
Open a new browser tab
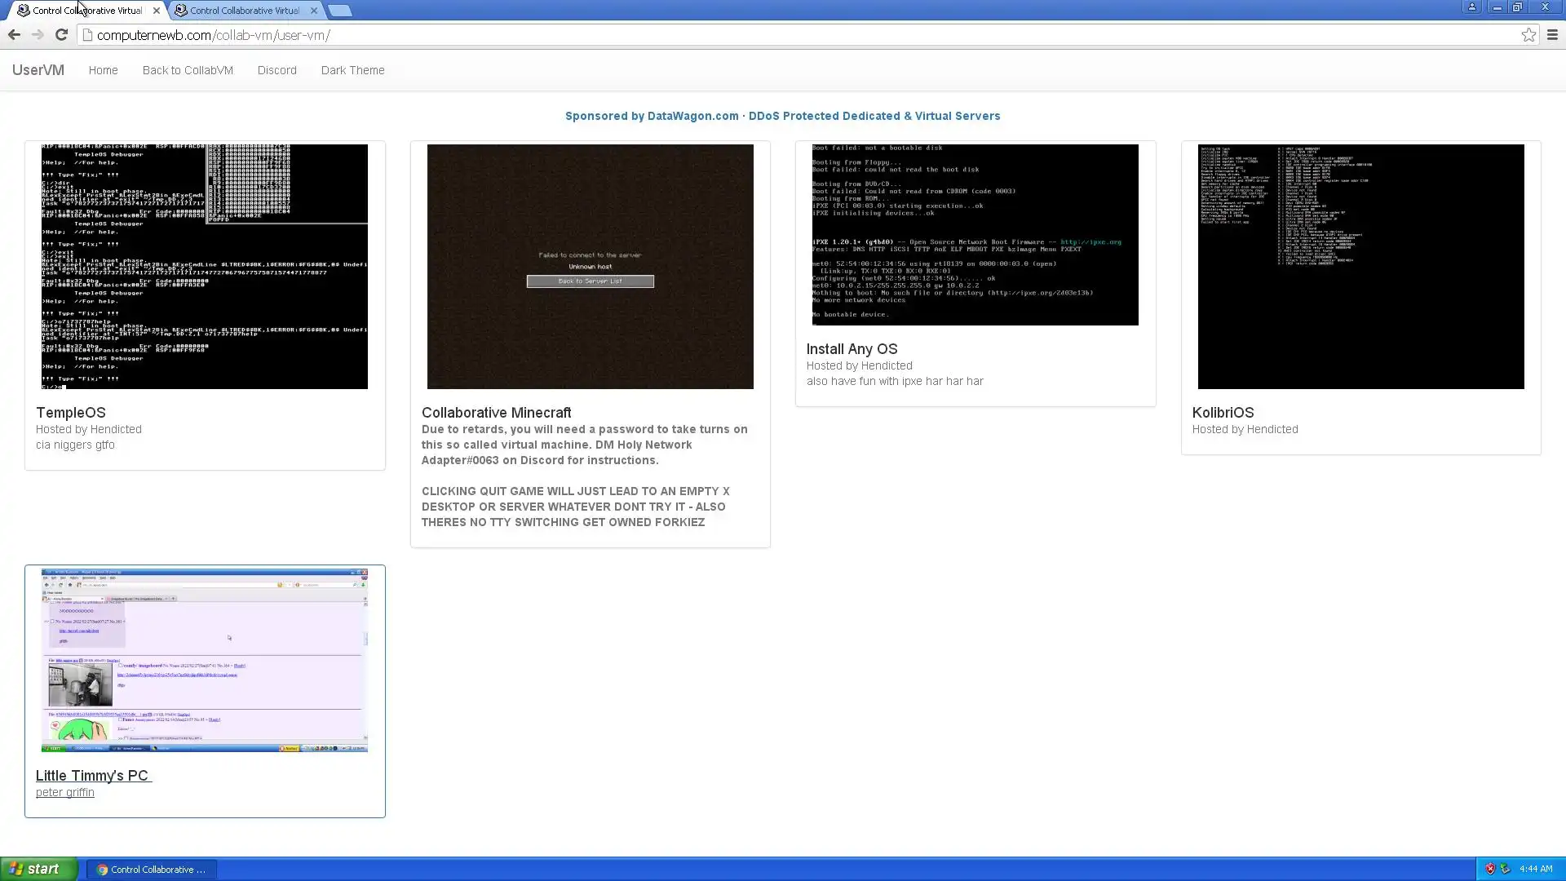pos(340,11)
